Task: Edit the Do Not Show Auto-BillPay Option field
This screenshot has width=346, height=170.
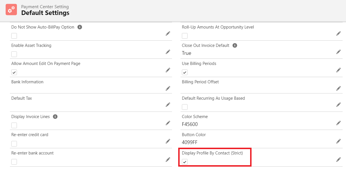Action: pos(168,34)
